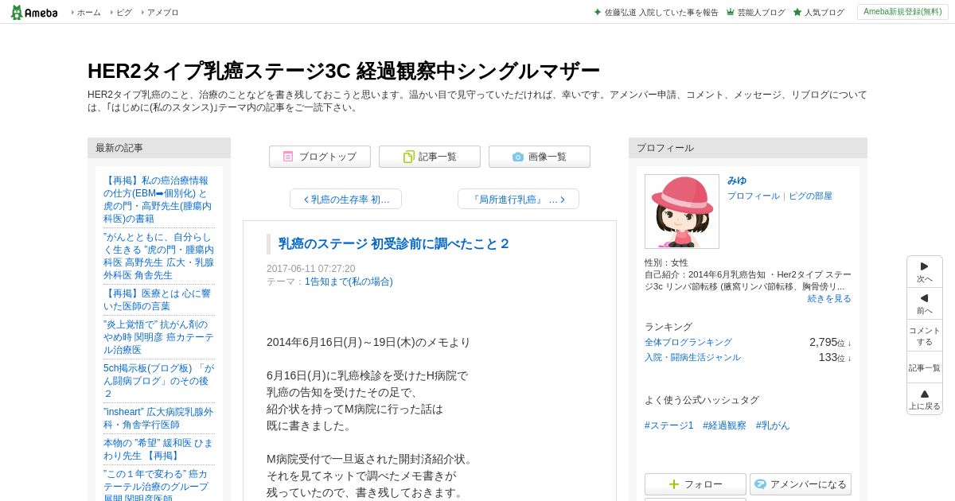Click floating 前へ button

click(x=925, y=304)
